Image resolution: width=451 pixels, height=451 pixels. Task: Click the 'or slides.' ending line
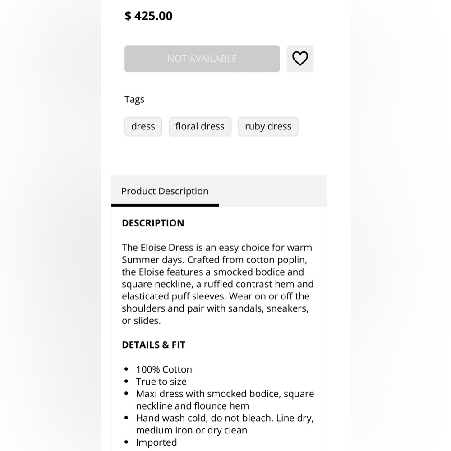click(141, 320)
